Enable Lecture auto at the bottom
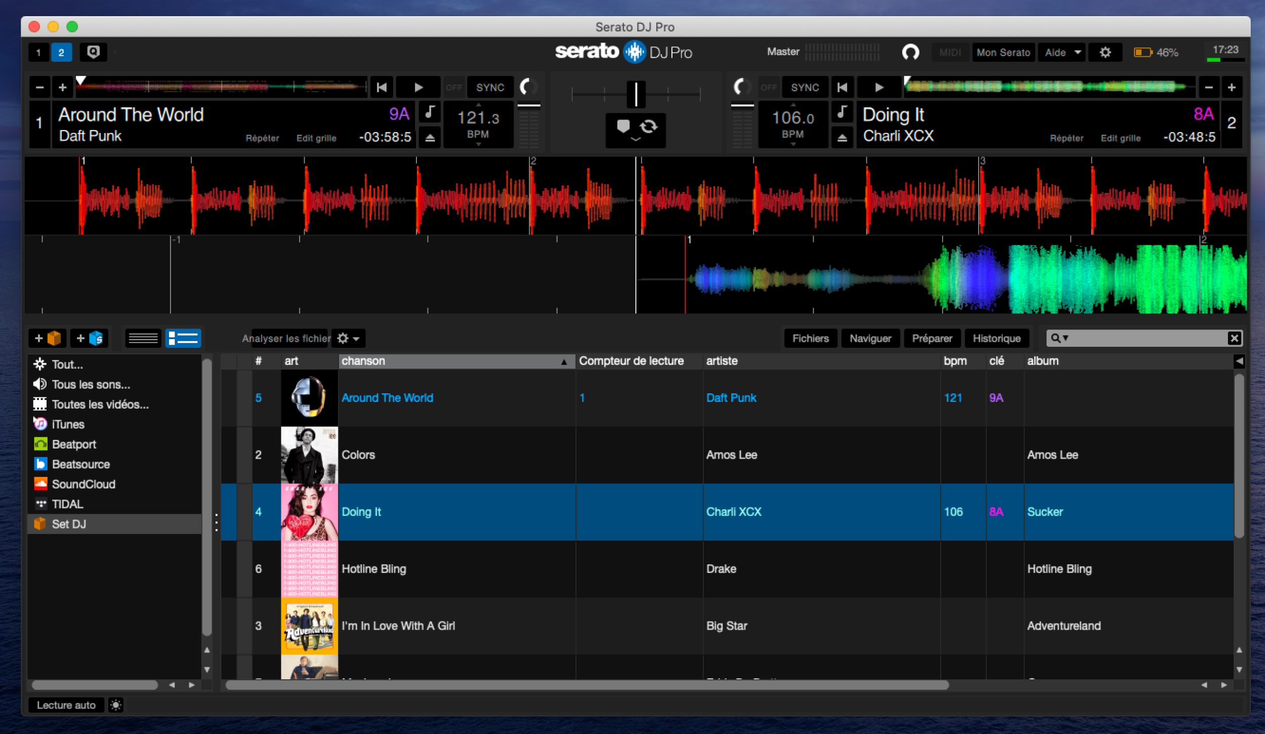1265x734 pixels. 66,705
